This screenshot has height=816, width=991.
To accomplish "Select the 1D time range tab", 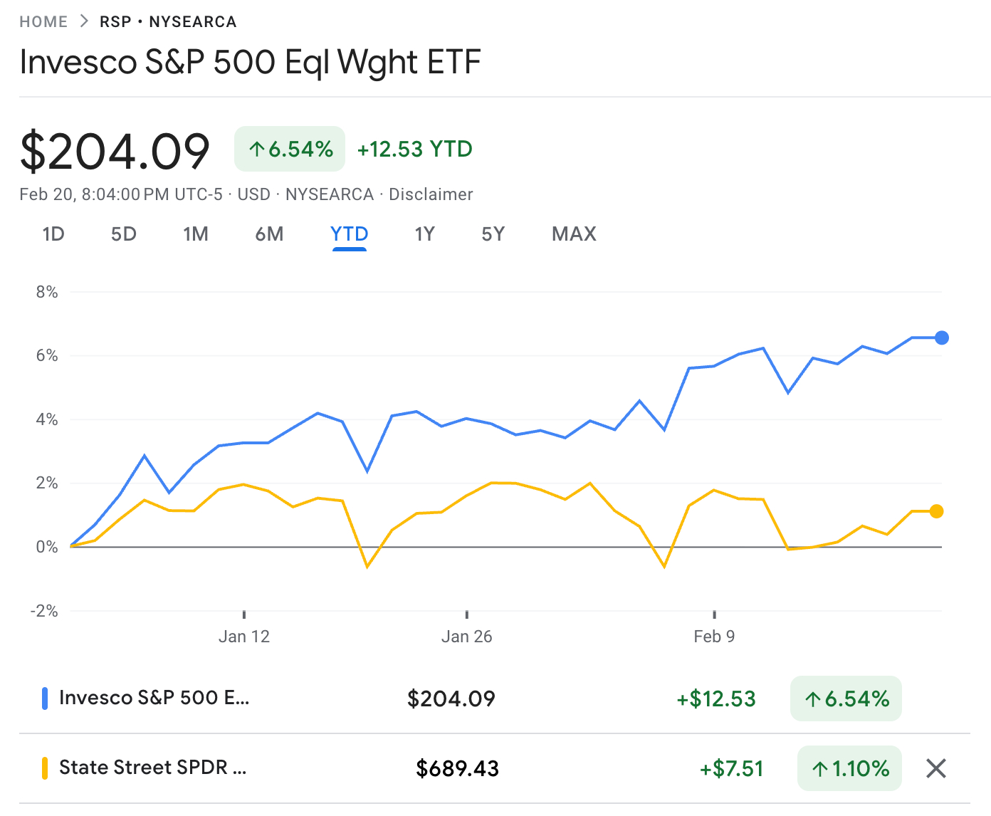I will (x=53, y=234).
